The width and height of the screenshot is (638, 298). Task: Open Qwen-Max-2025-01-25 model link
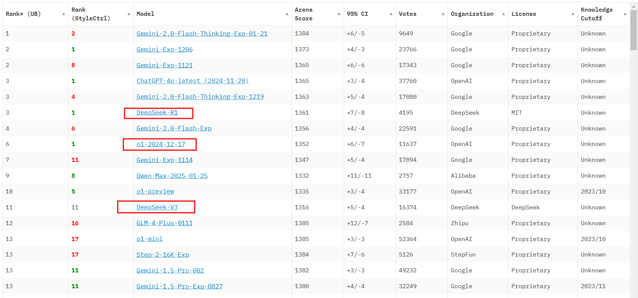point(172,176)
